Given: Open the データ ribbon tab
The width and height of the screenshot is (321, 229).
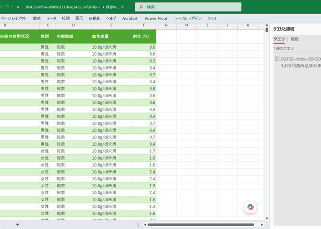Looking at the screenshot, I should 51,18.
